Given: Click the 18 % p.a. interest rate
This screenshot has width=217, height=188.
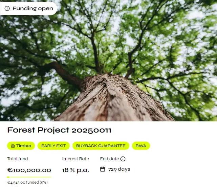Looking at the screenshot, I should [x=75, y=170].
